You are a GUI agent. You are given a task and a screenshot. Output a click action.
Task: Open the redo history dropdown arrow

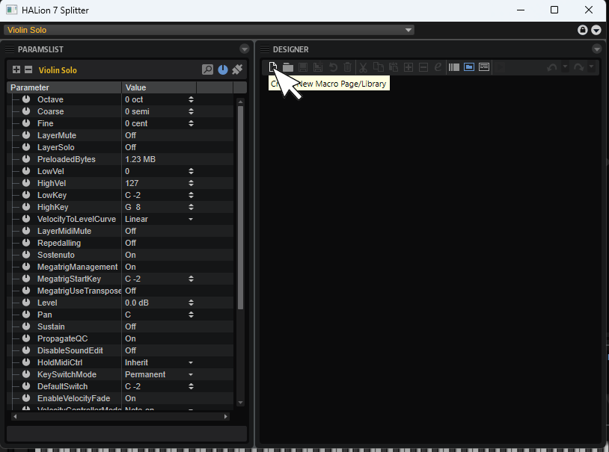click(x=591, y=66)
